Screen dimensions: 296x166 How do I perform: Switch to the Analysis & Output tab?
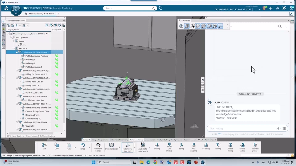click(x=164, y=140)
